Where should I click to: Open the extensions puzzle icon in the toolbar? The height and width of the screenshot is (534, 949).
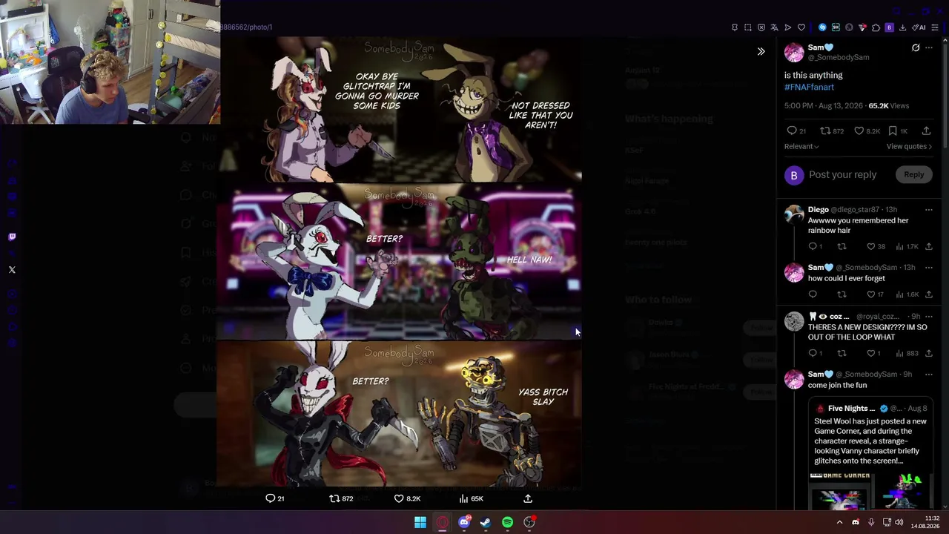pos(876,27)
